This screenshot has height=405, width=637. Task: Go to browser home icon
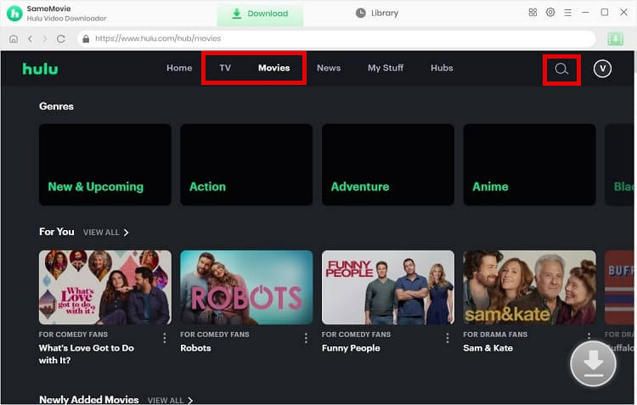(x=14, y=39)
